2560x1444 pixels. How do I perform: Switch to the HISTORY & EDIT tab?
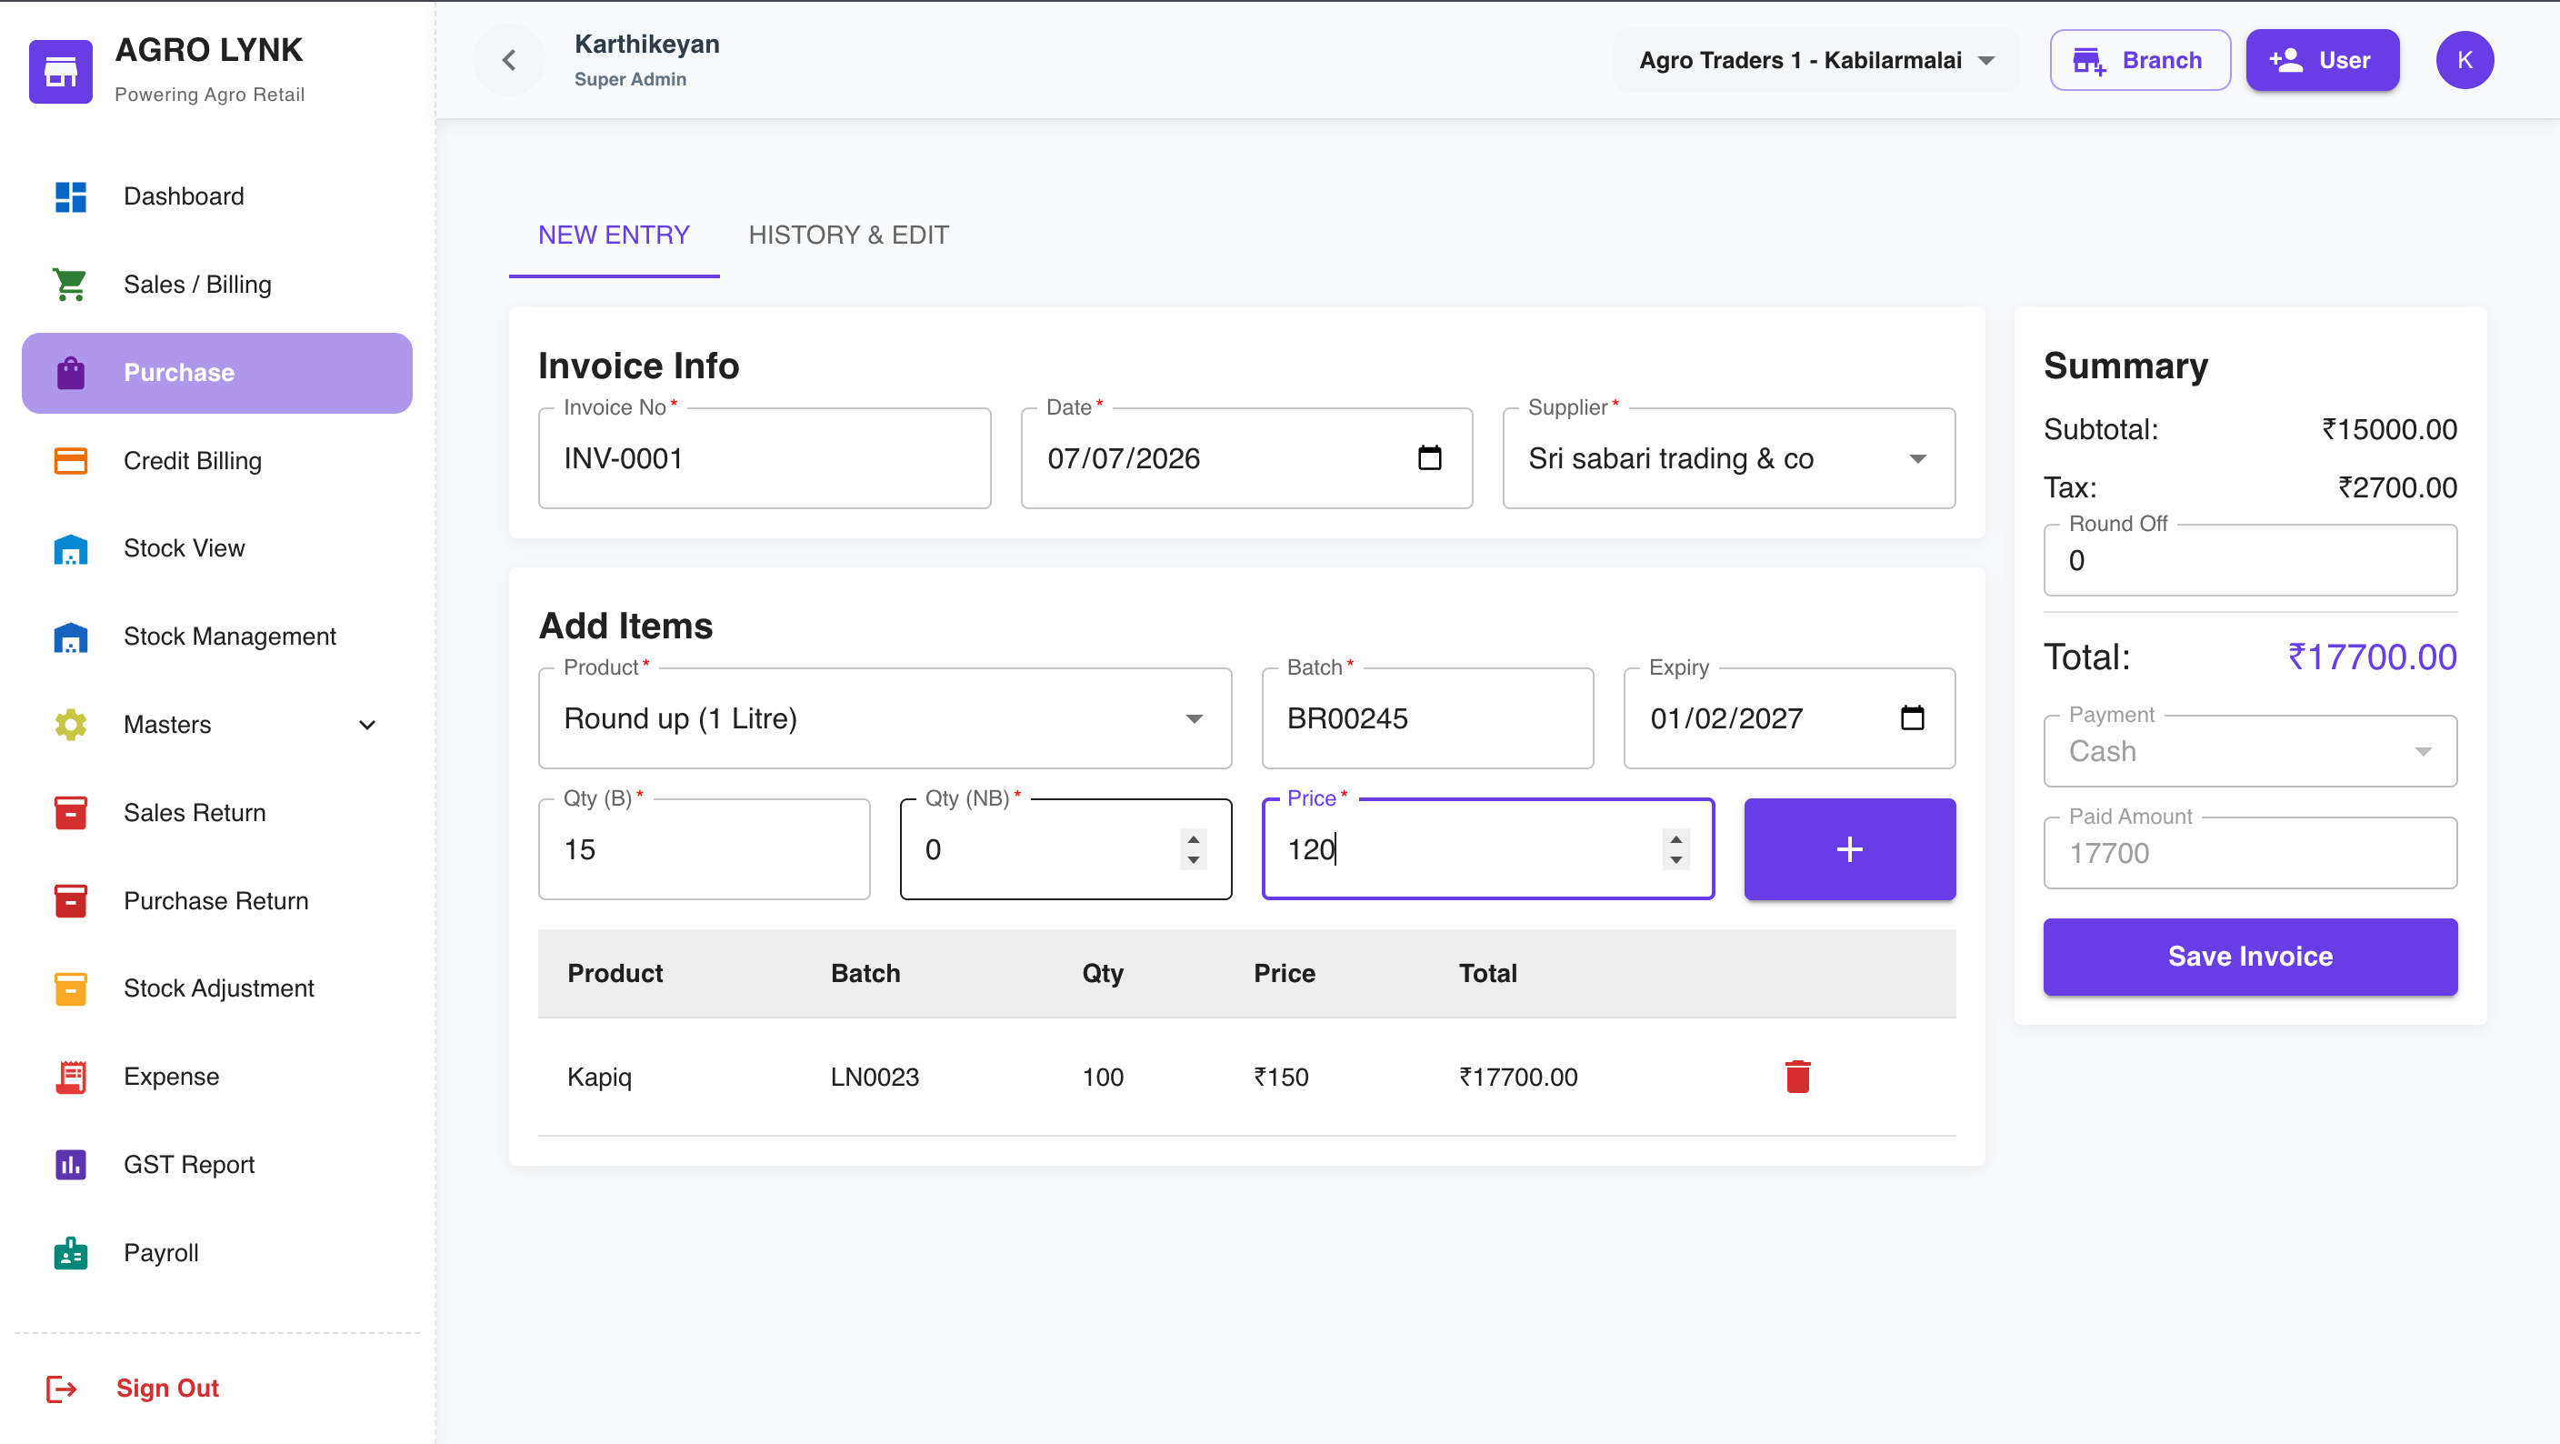click(847, 235)
